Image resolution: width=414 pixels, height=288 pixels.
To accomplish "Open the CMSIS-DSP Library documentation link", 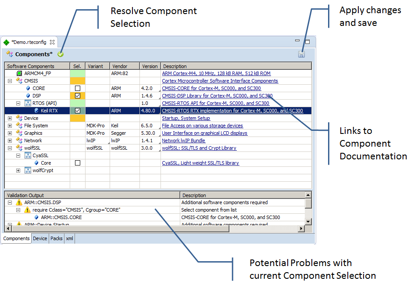I will click(217, 96).
